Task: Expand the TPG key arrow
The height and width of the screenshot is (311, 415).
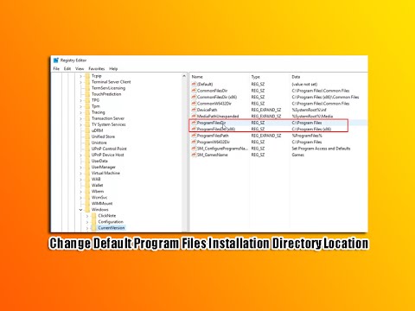Action: 81,100
